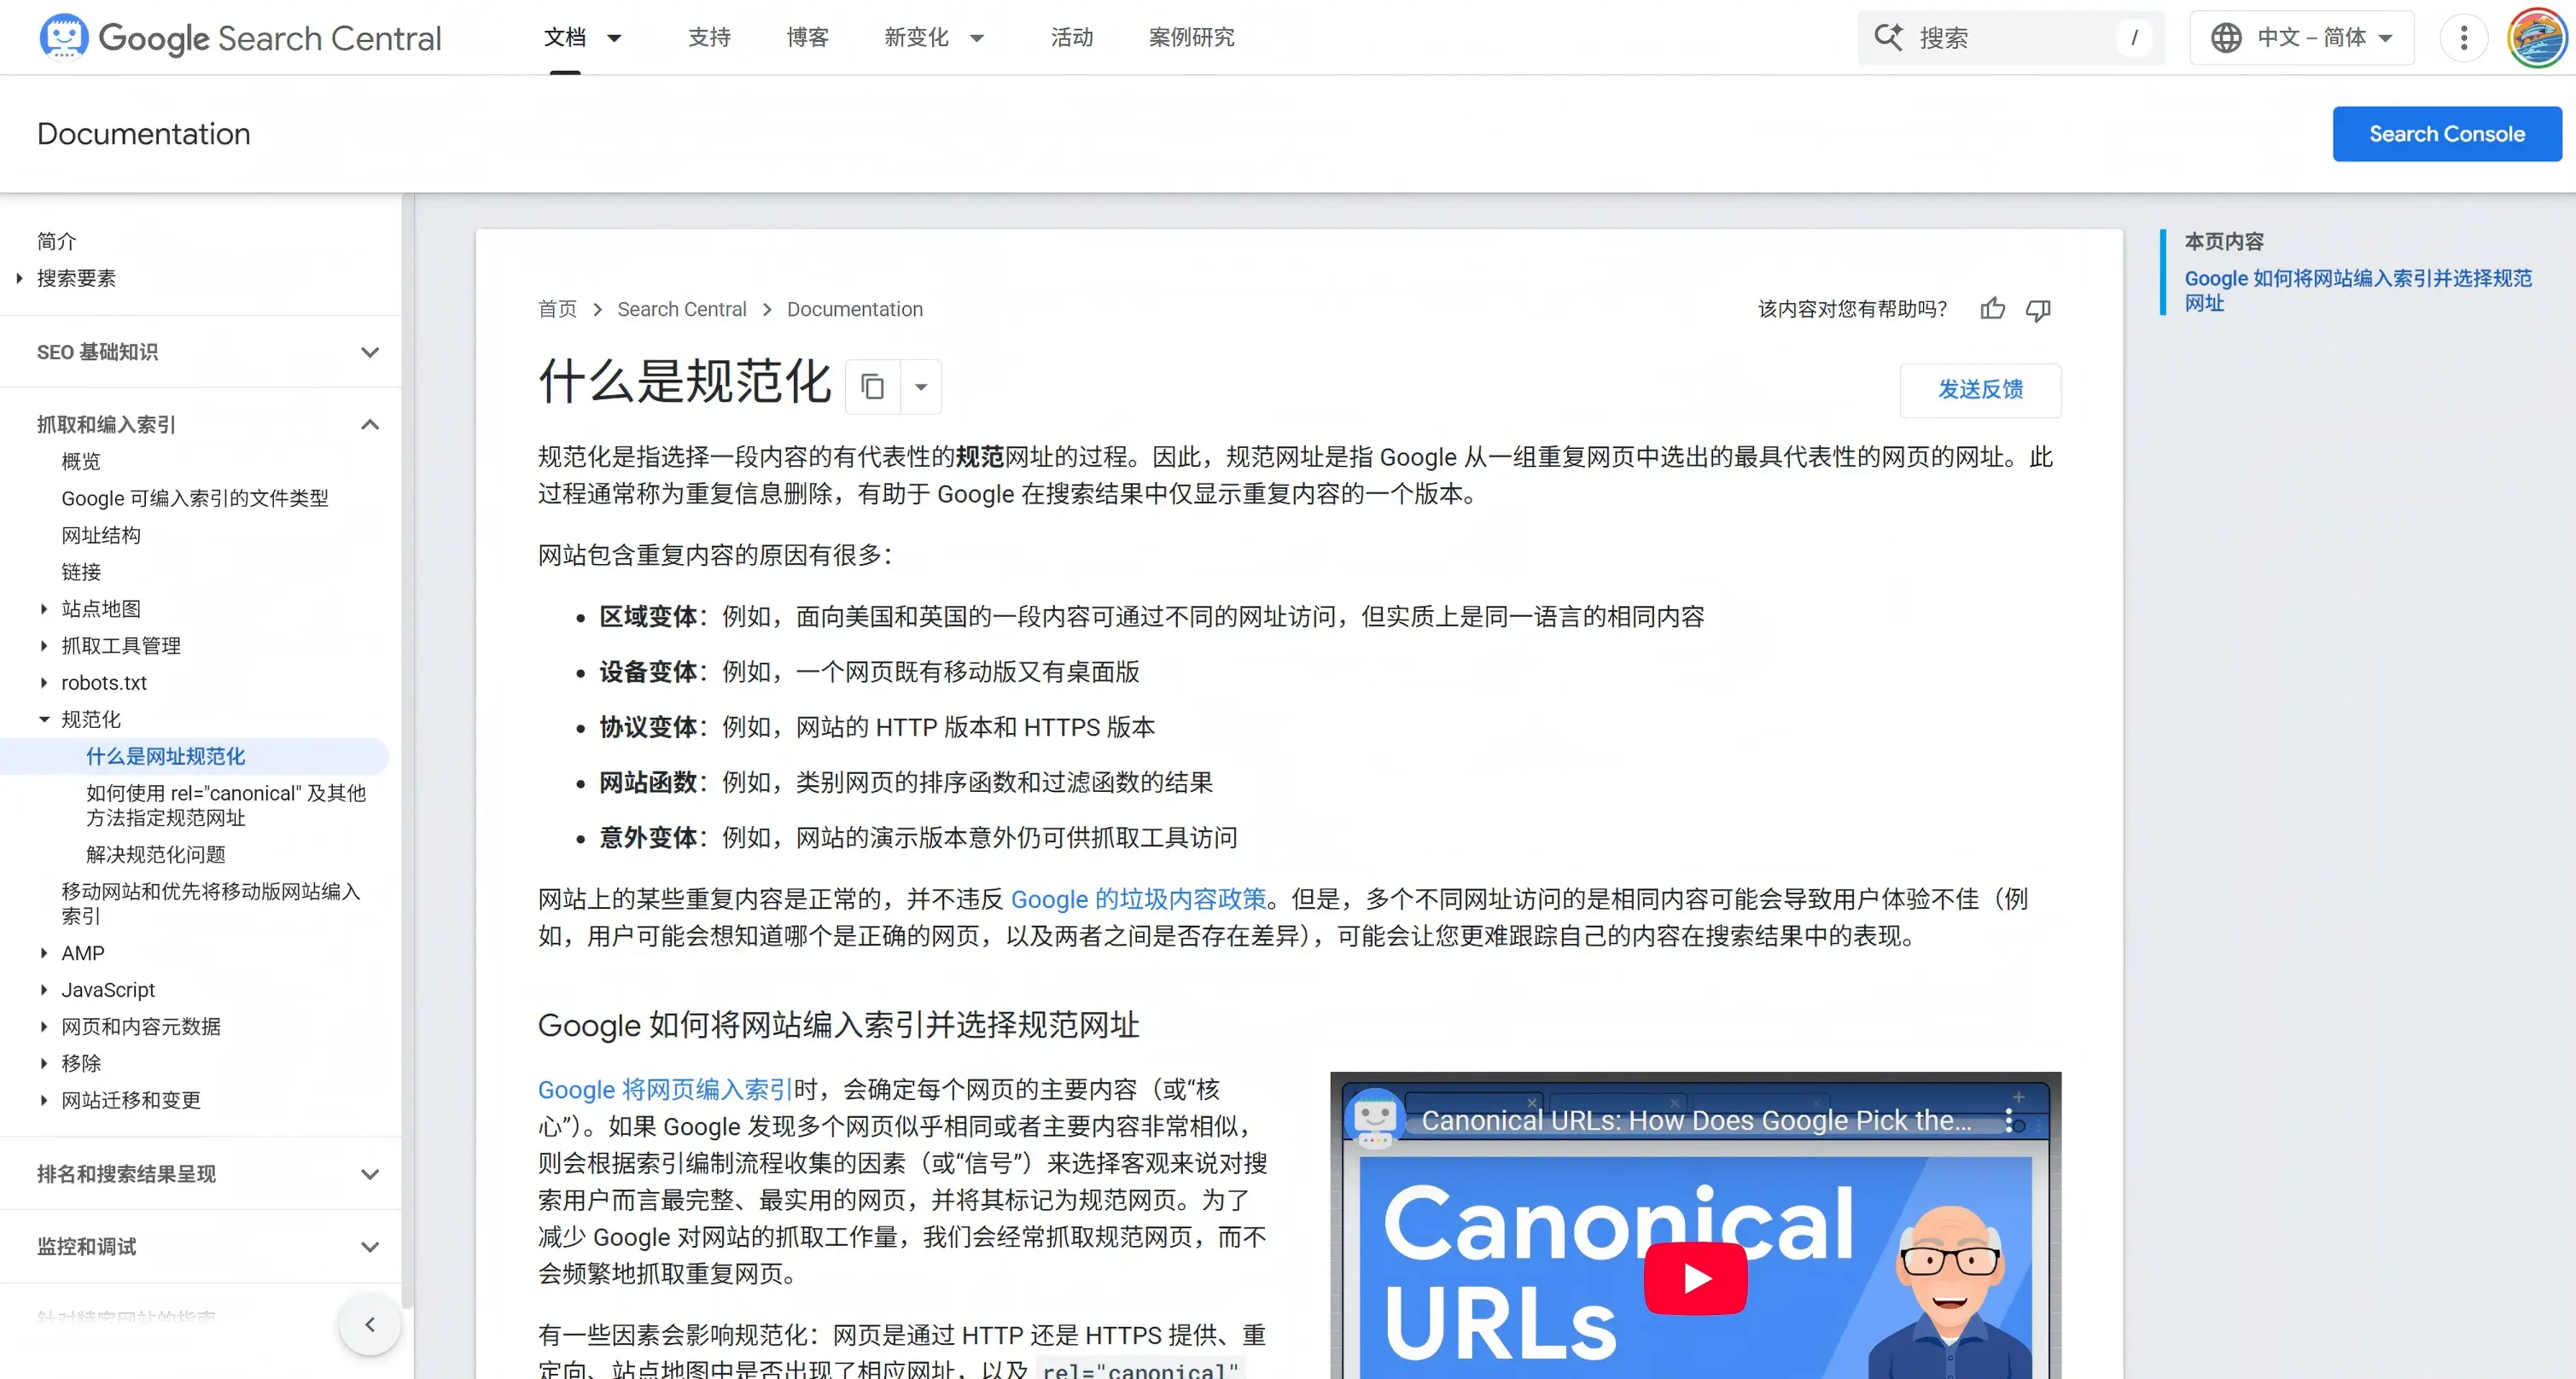Screen dimensions: 2576x1379
Task: Click the Canonical URLs video title
Action: (x=1696, y=1120)
